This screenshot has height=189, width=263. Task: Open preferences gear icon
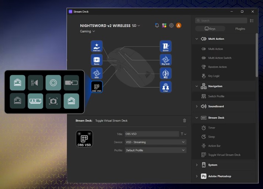(x=171, y=26)
